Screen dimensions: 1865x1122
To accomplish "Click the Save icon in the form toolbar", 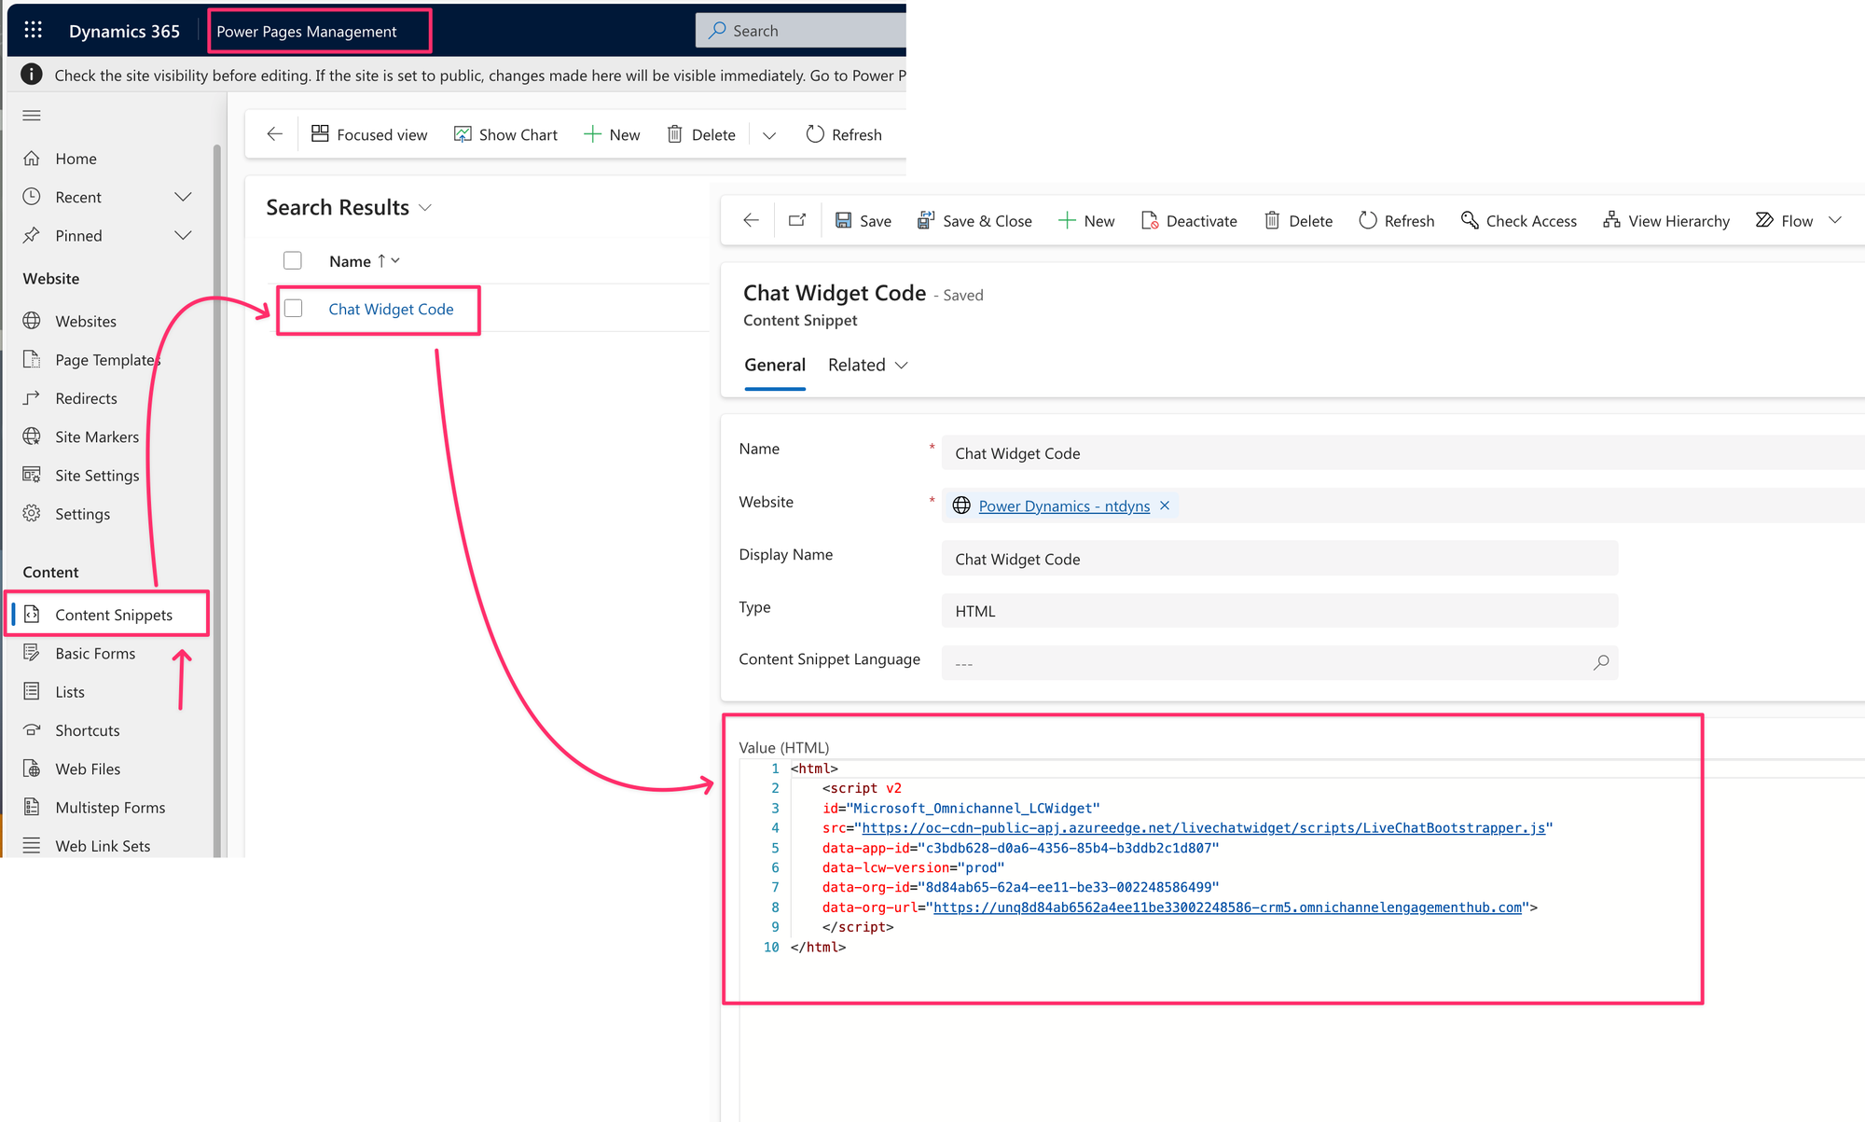I will tap(843, 221).
